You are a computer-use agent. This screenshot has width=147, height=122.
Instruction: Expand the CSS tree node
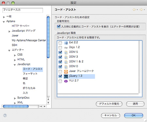pyautogui.click(x=15, y=55)
